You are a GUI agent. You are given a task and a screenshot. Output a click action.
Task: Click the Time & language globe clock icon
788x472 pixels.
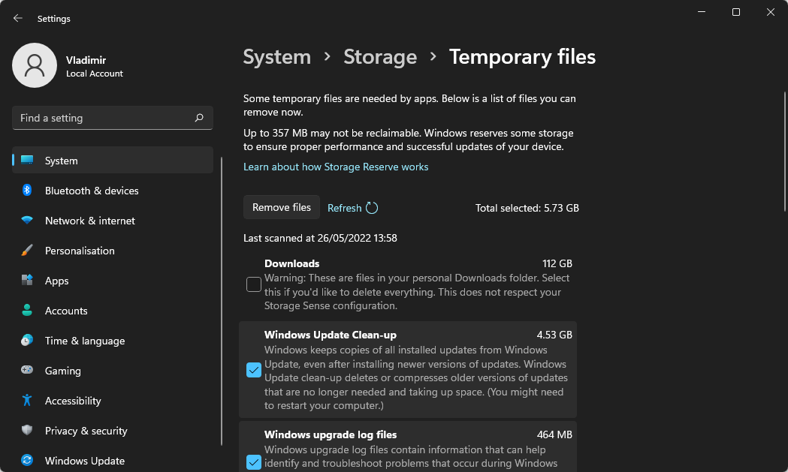[27, 341]
